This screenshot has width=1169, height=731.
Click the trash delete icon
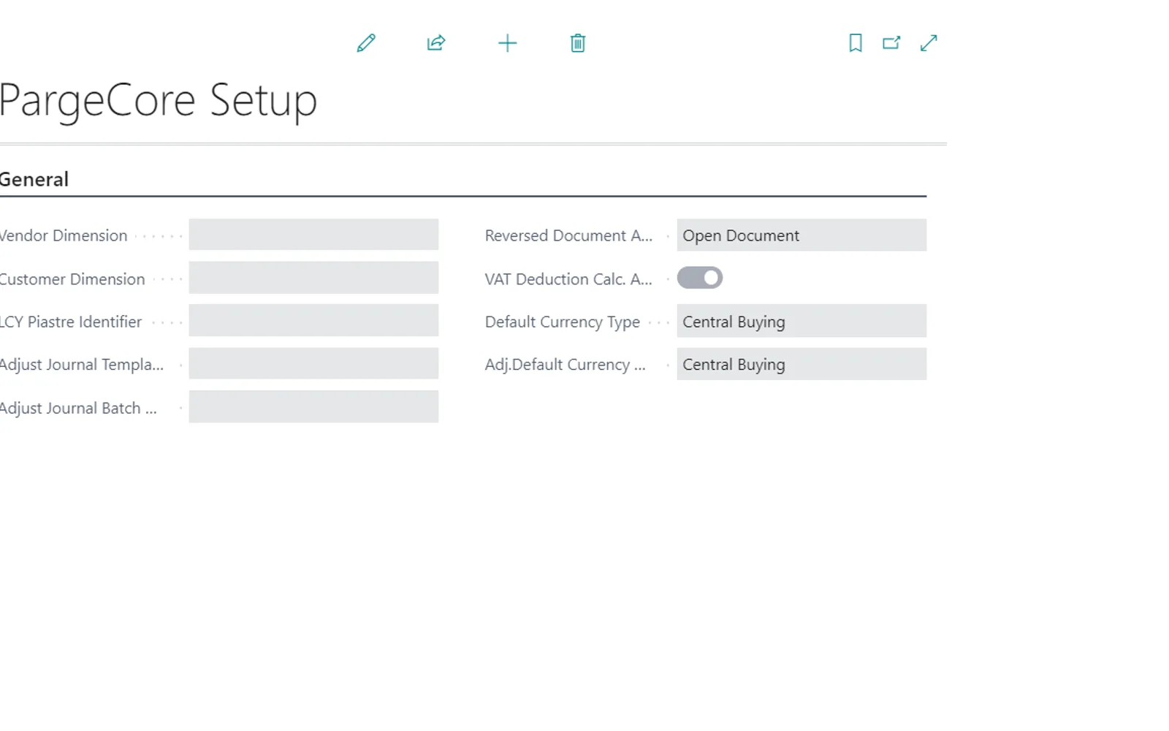point(578,43)
